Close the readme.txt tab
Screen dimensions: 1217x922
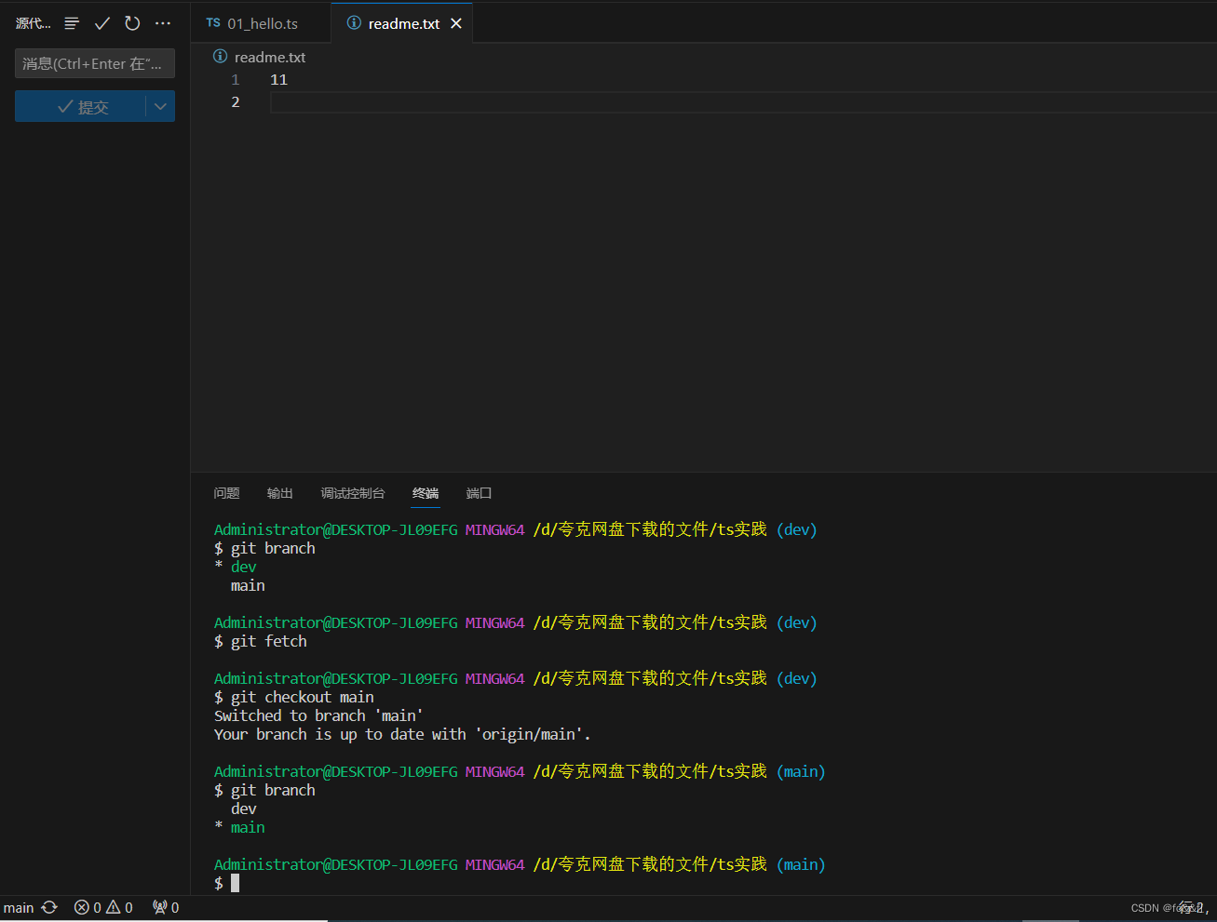[x=455, y=22]
